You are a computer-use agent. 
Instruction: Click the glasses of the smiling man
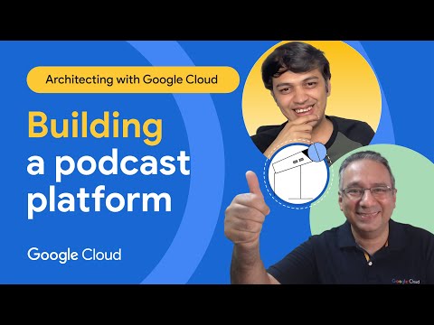click(367, 192)
